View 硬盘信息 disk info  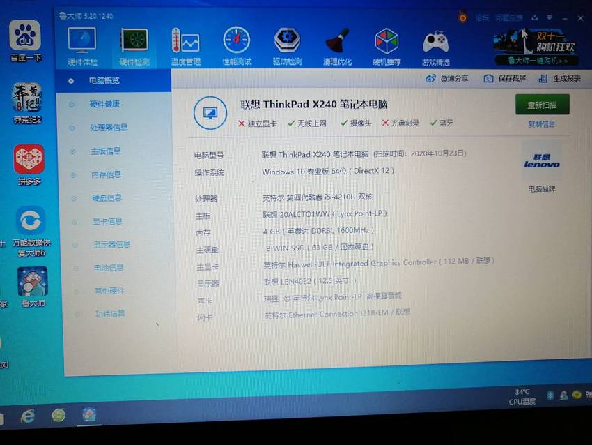coord(107,197)
